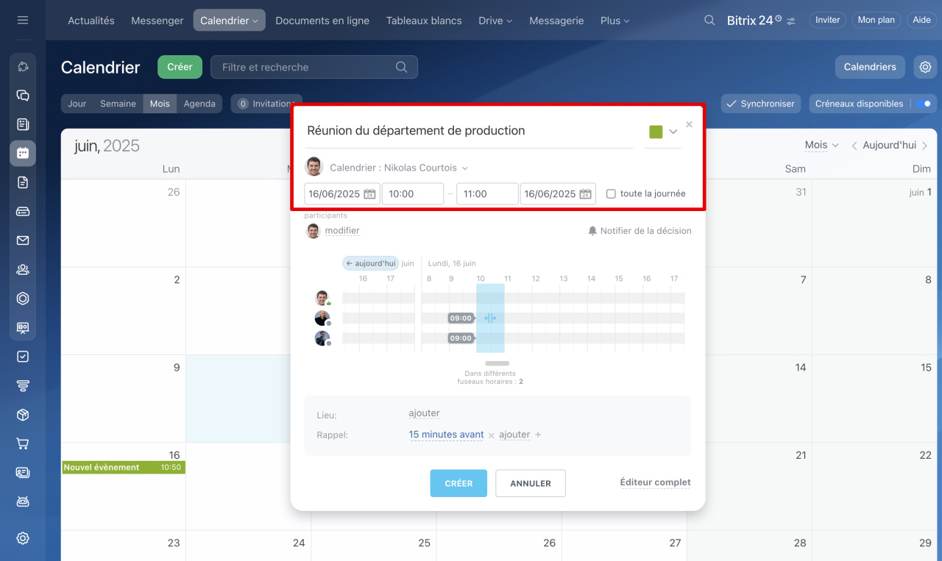Click the green Créer button
This screenshot has width=942, height=561.
pos(180,67)
